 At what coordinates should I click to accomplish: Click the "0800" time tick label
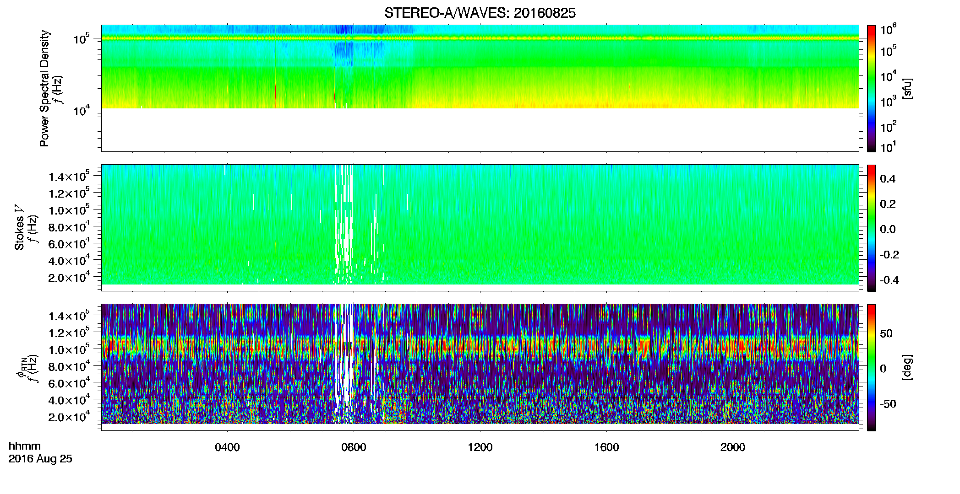354,447
